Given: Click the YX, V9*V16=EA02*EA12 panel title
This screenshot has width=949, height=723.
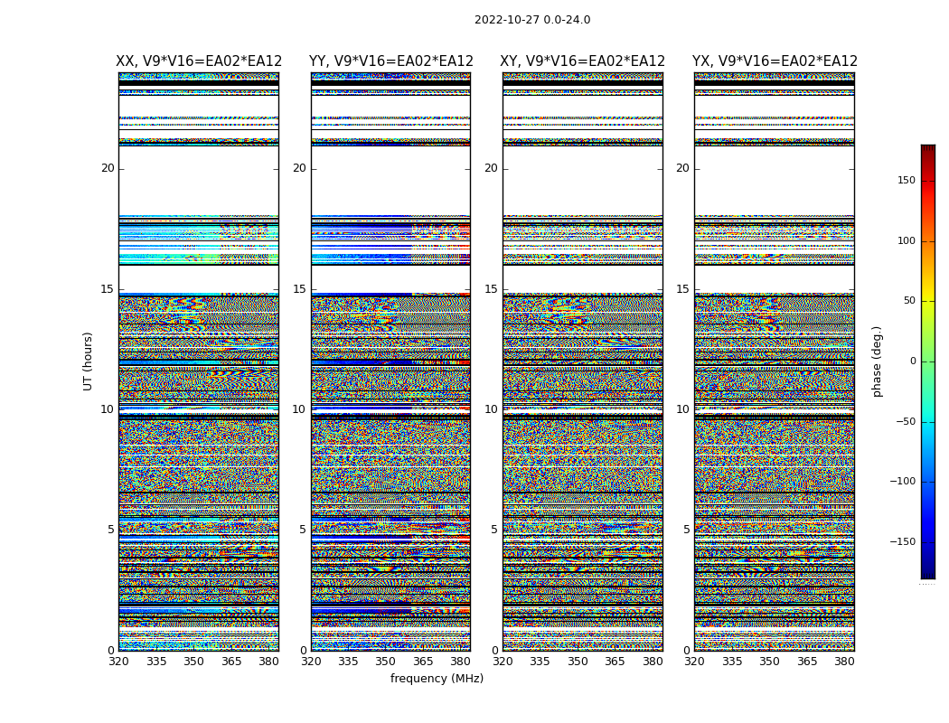Looking at the screenshot, I should (x=775, y=61).
